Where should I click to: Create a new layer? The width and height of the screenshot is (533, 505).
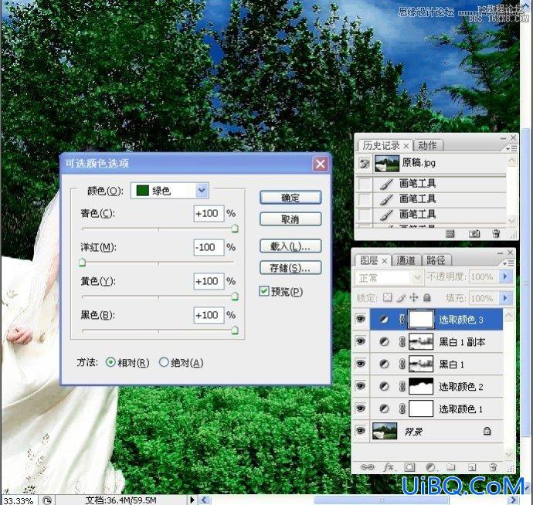tap(472, 468)
